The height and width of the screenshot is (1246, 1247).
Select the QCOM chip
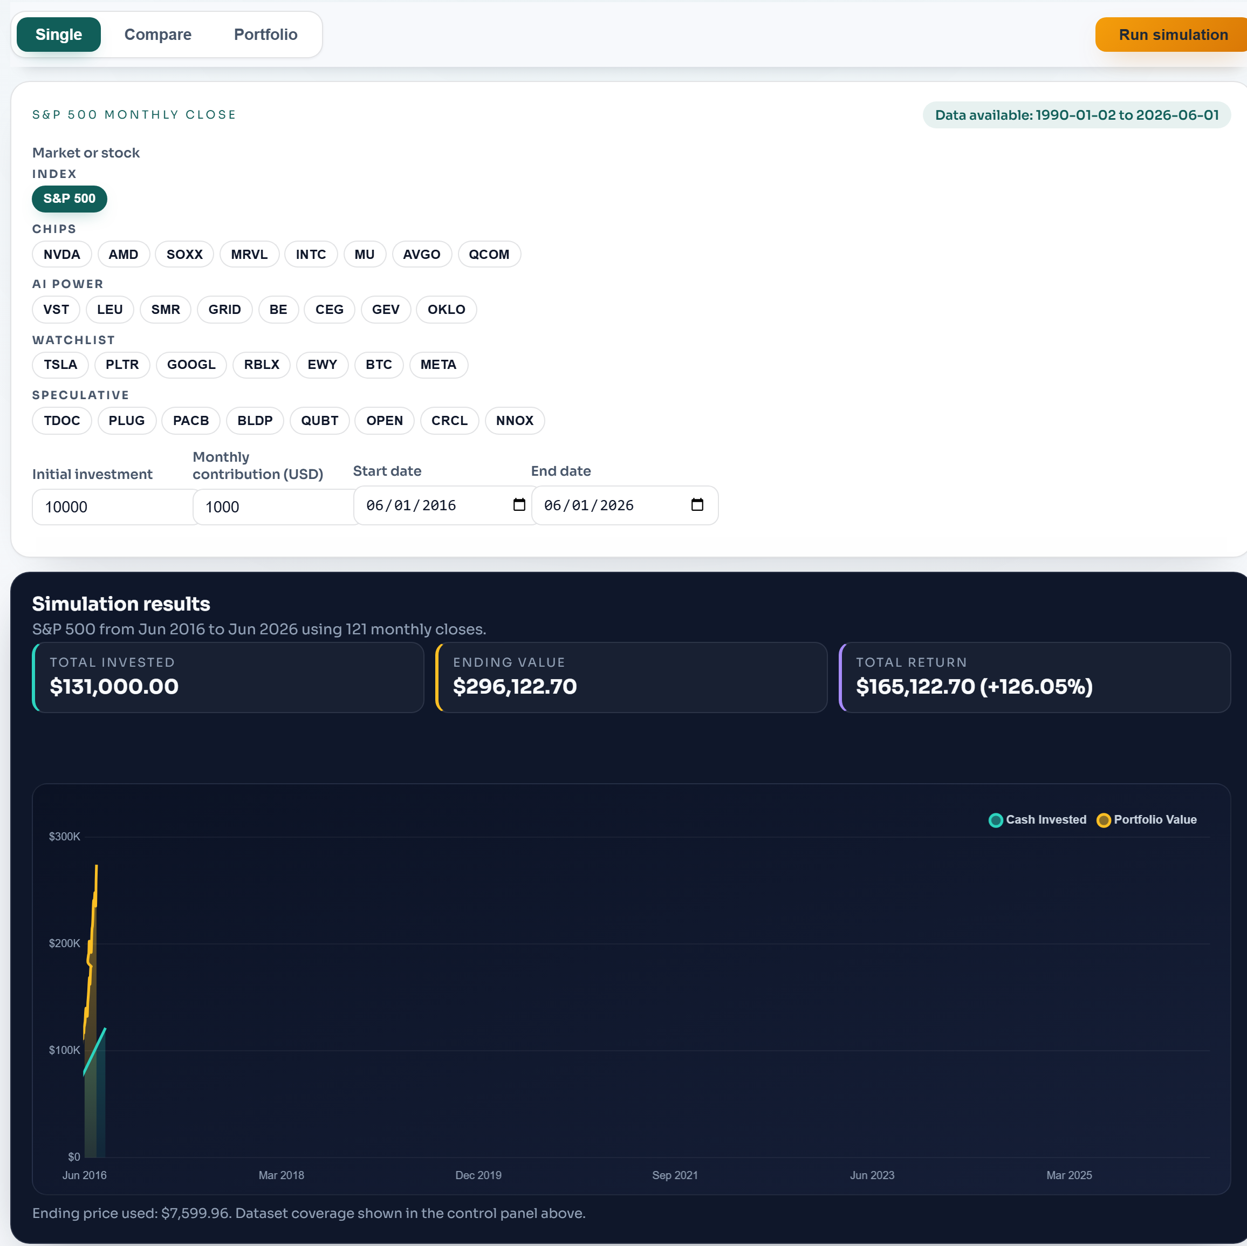[489, 255]
